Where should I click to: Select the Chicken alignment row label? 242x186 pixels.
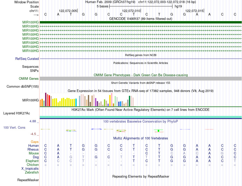33,165
